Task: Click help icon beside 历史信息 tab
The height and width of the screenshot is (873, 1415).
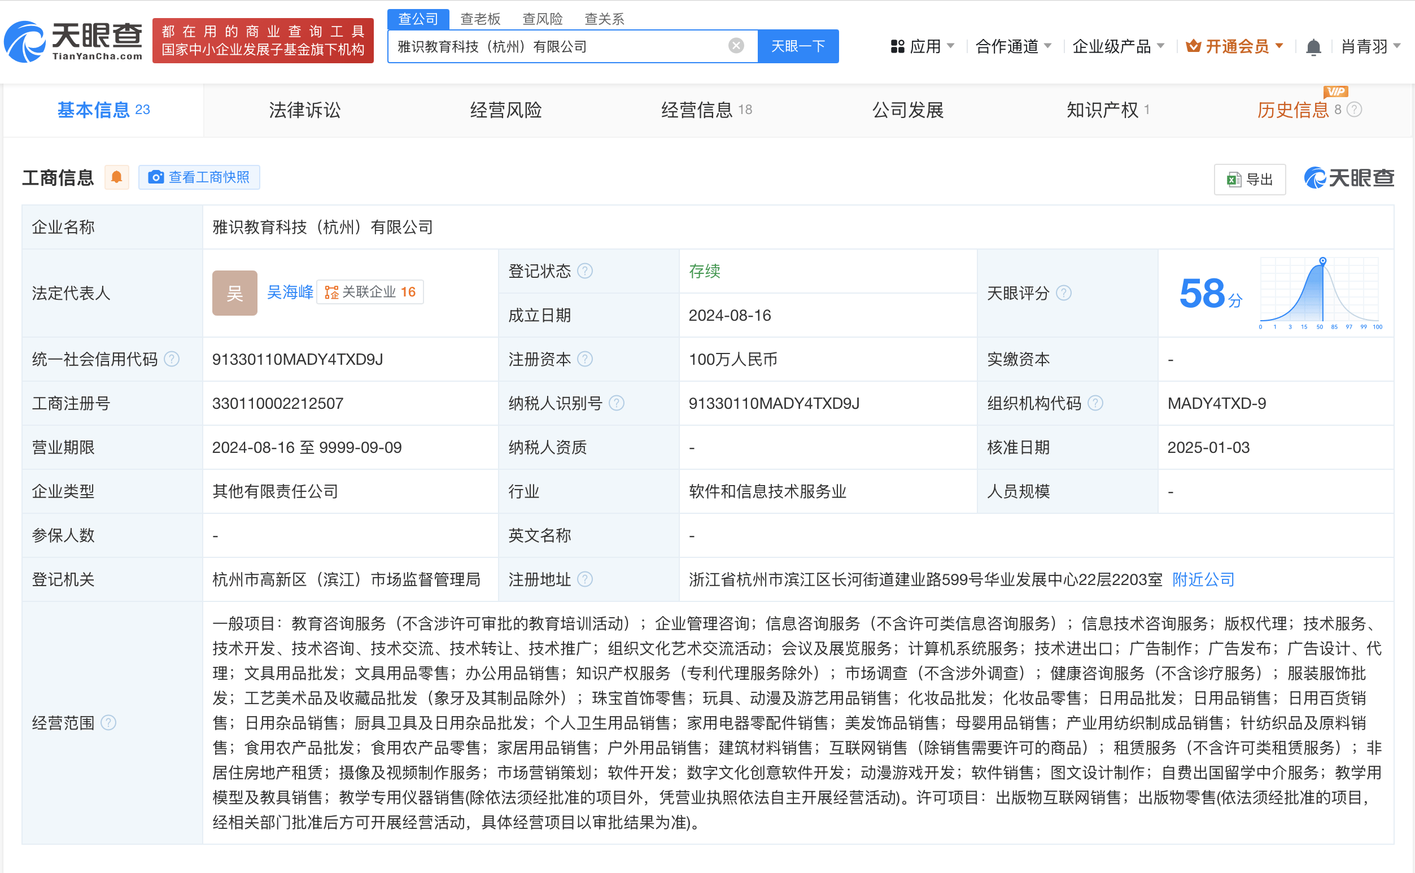Action: coord(1355,110)
